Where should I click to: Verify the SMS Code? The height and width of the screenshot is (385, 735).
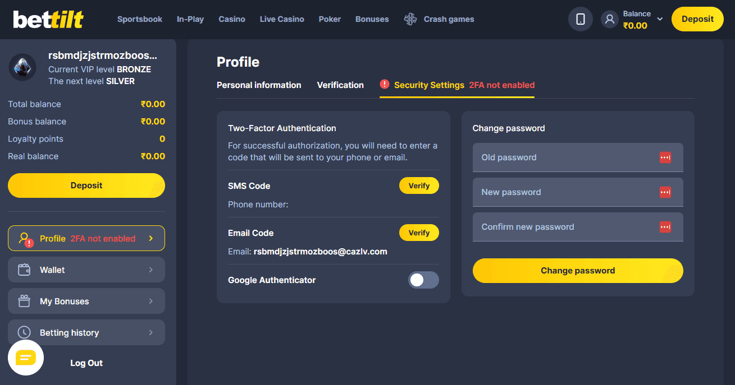tap(419, 185)
